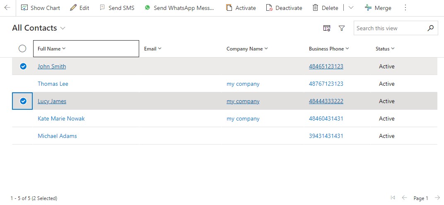Image resolution: width=444 pixels, height=205 pixels.
Task: Open the more commands overflow menu
Action: click(x=405, y=8)
